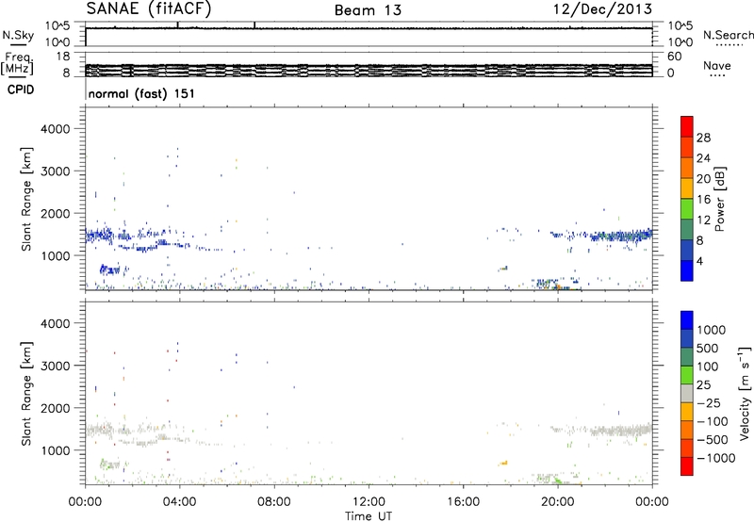
Task: Click dark blue Power segment between 4 and 8
Action: (687, 250)
